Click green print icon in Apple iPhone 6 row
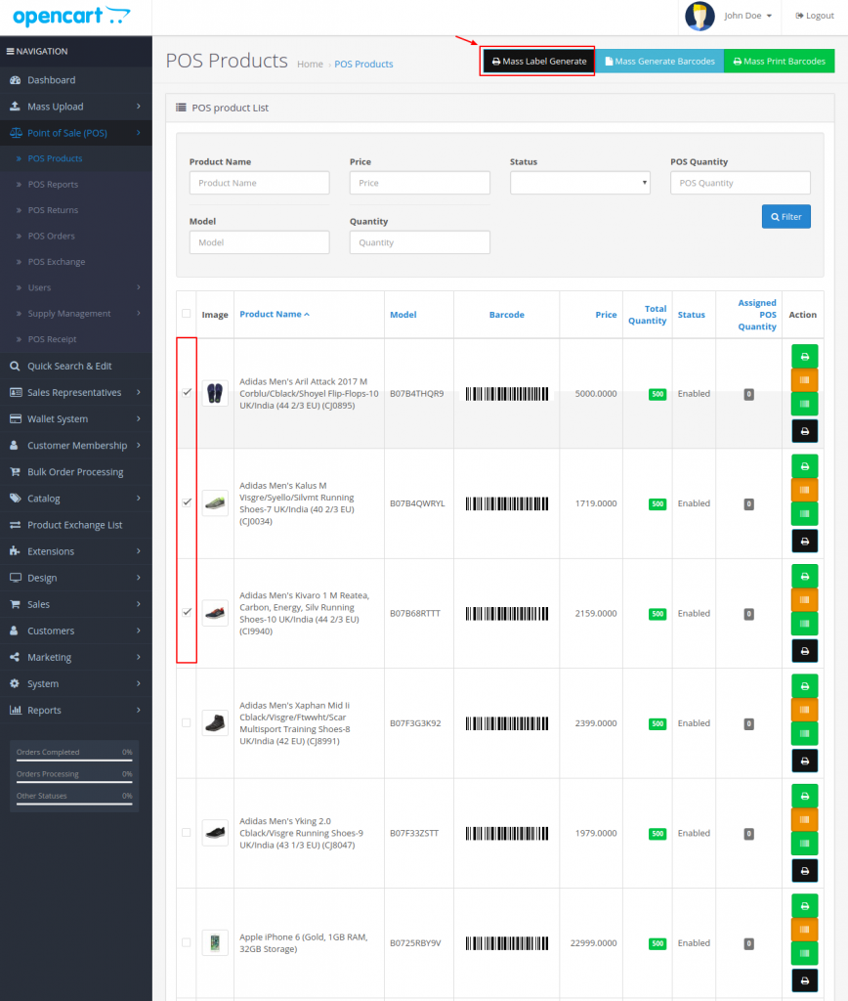This screenshot has height=1001, width=848. pyautogui.click(x=805, y=905)
